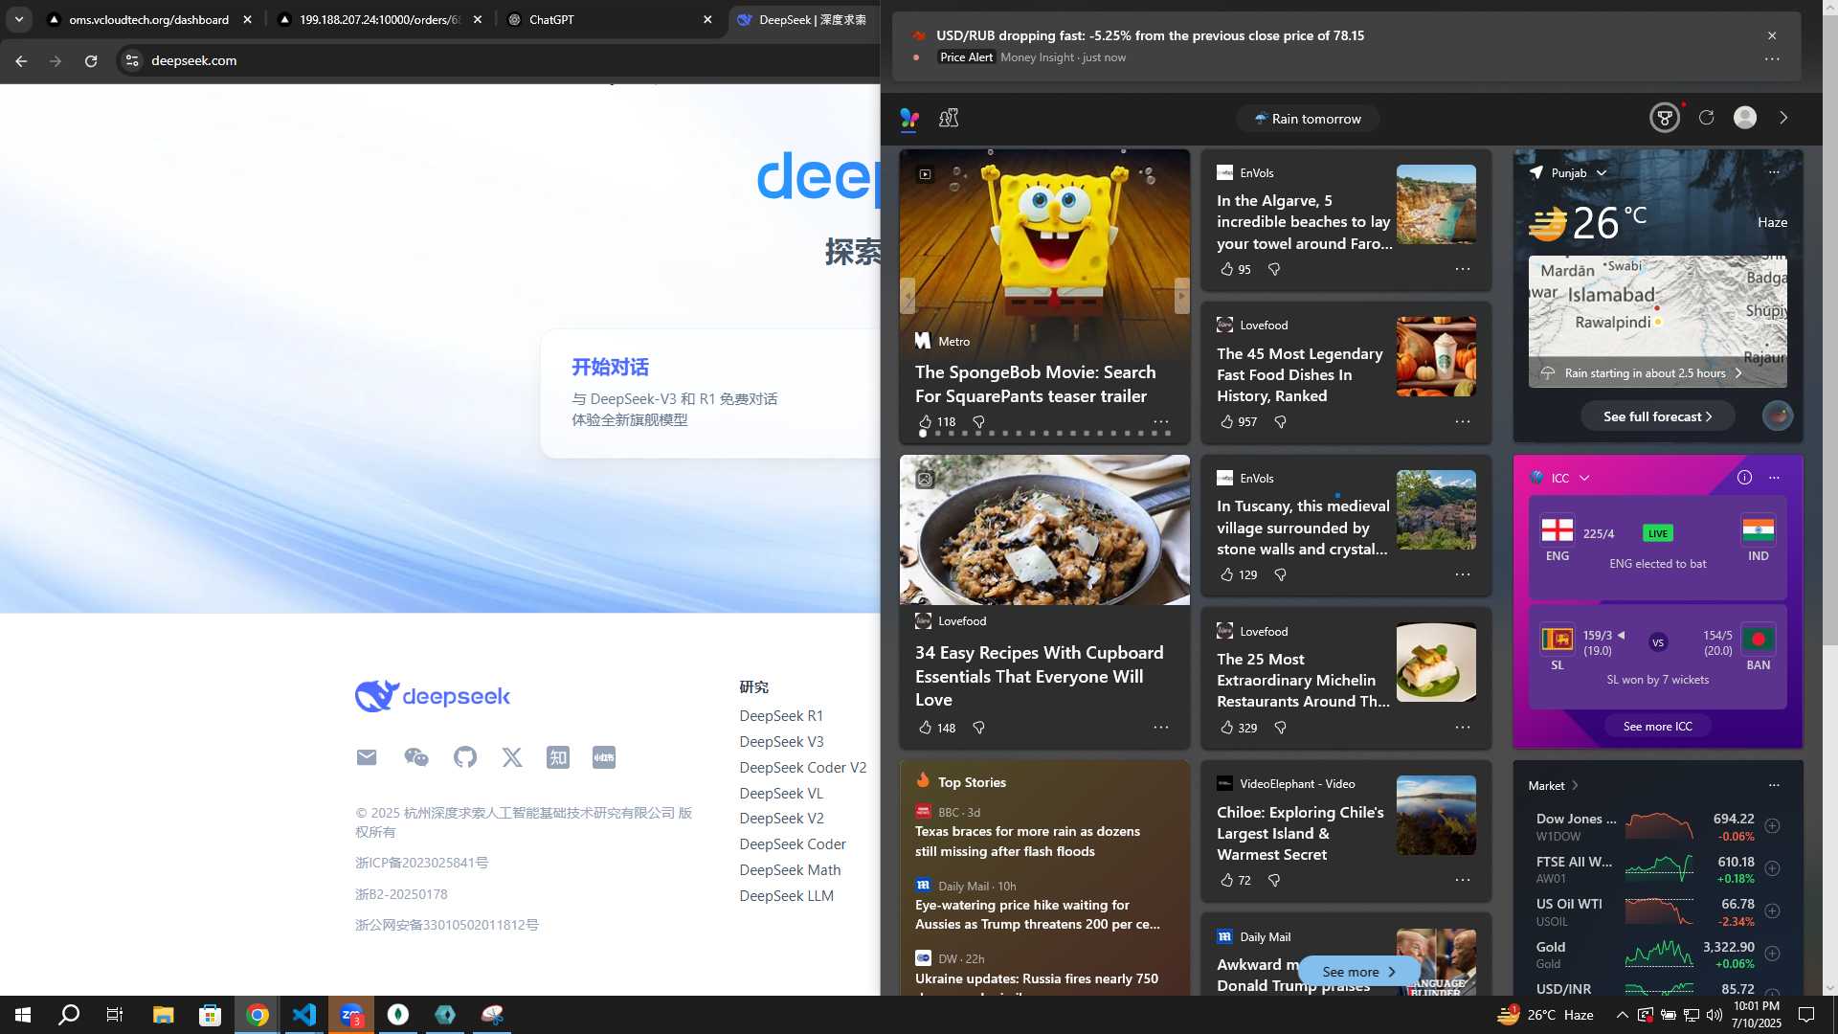Expand the ICC league dropdown
1838x1034 pixels.
click(1584, 479)
